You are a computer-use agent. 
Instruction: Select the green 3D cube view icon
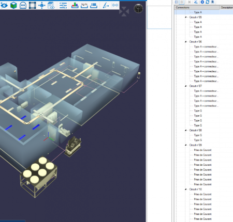(x=13, y=5)
